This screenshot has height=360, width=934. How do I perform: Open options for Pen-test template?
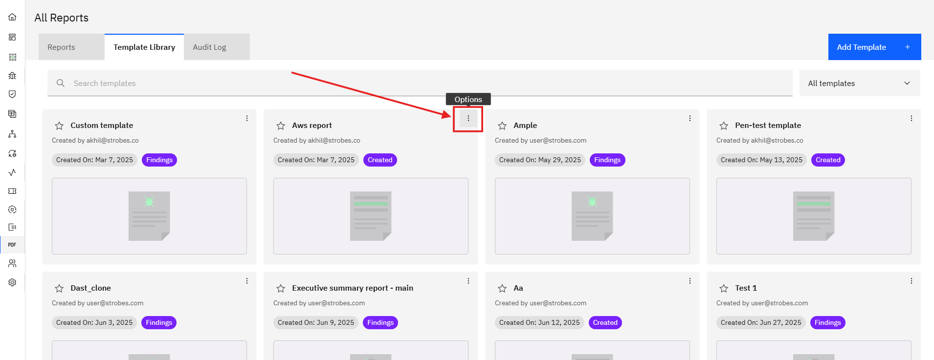pos(912,118)
